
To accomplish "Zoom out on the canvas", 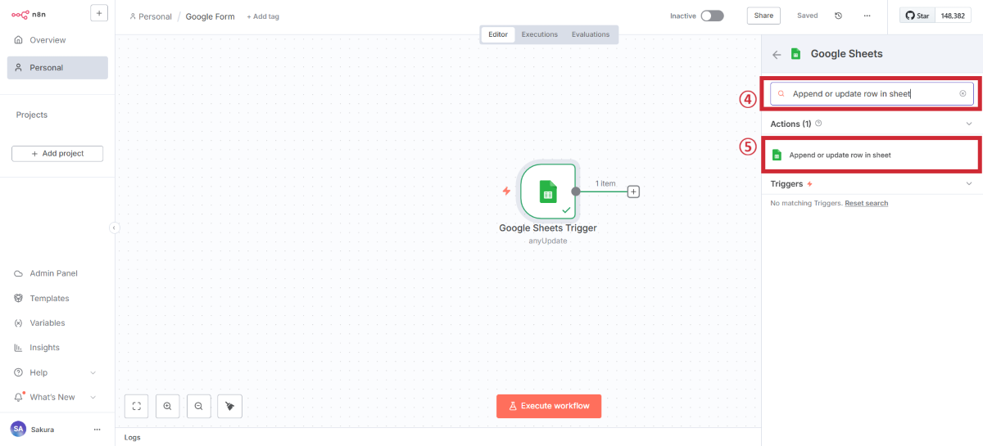I will click(198, 406).
